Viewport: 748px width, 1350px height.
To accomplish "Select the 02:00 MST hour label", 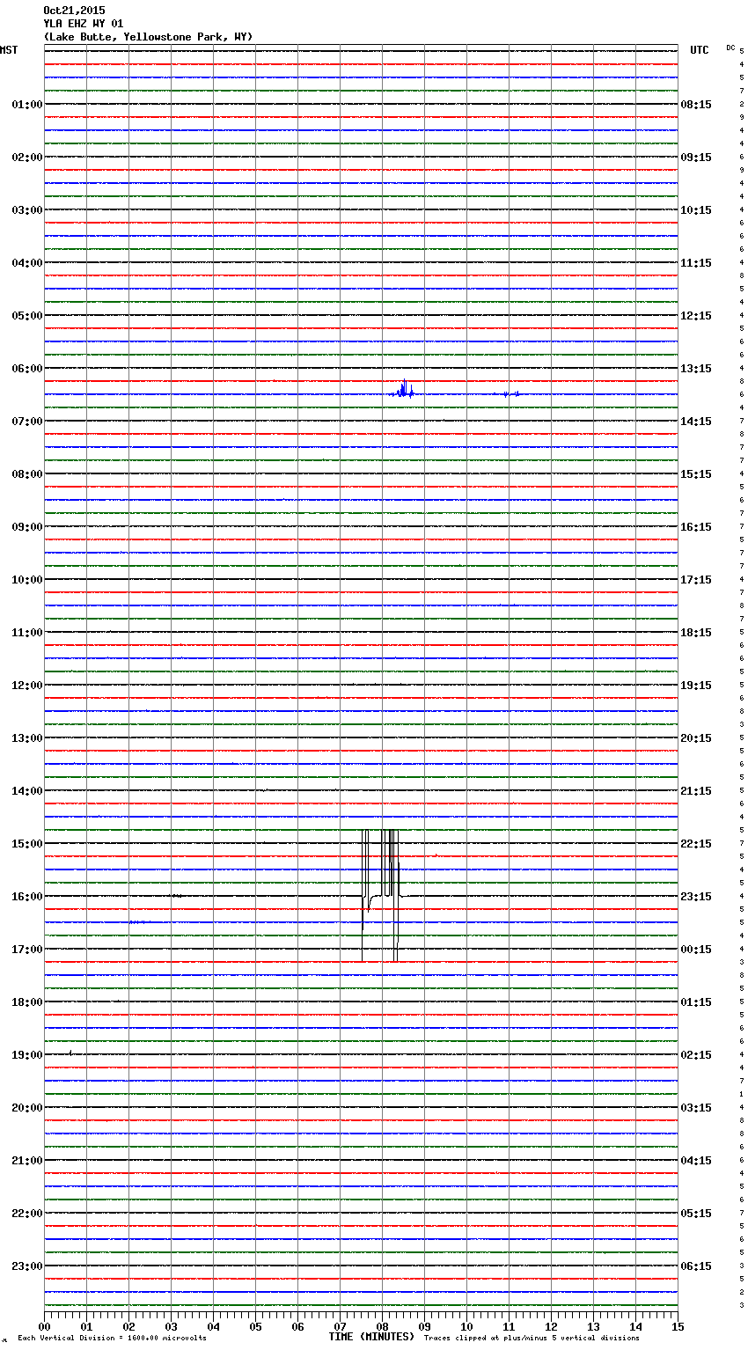I will tap(27, 158).
